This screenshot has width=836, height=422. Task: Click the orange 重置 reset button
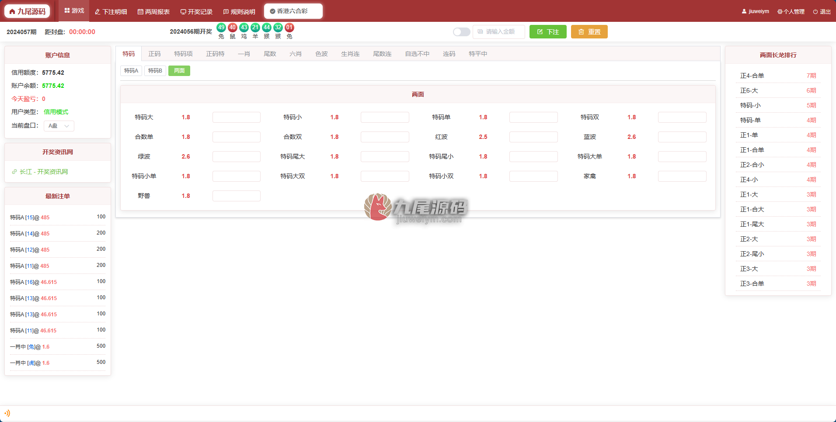(589, 32)
